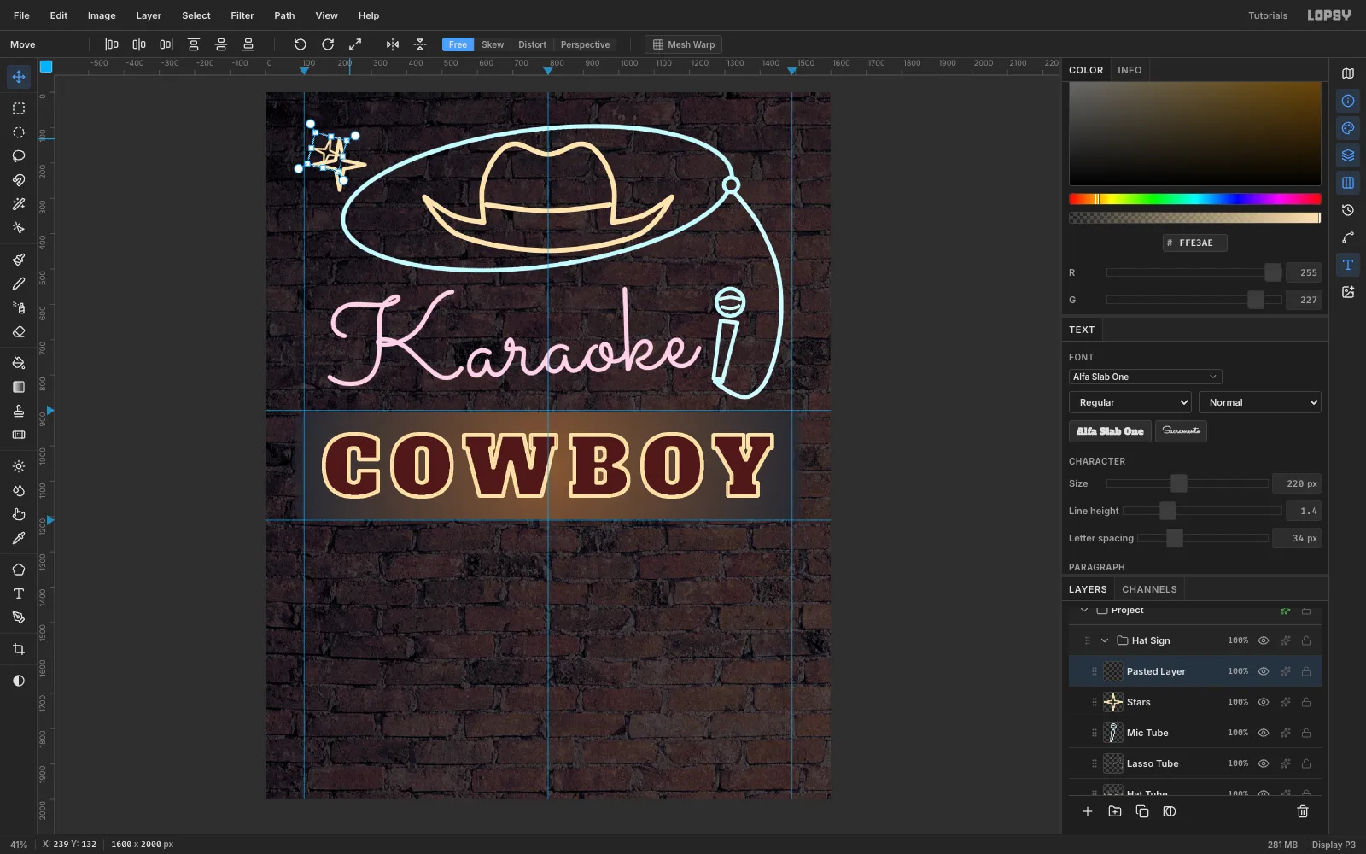Select the eraser tool
Image resolution: width=1366 pixels, height=854 pixels.
(x=19, y=331)
